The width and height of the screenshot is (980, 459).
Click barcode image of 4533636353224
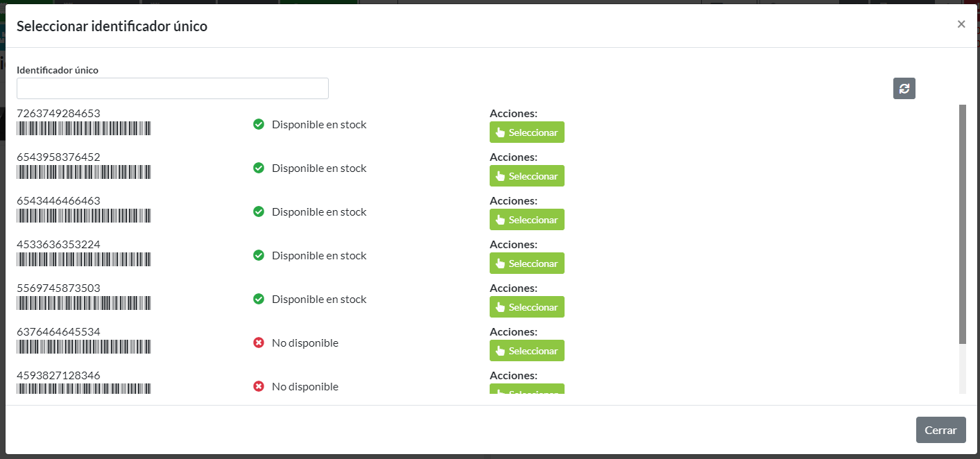tap(83, 259)
